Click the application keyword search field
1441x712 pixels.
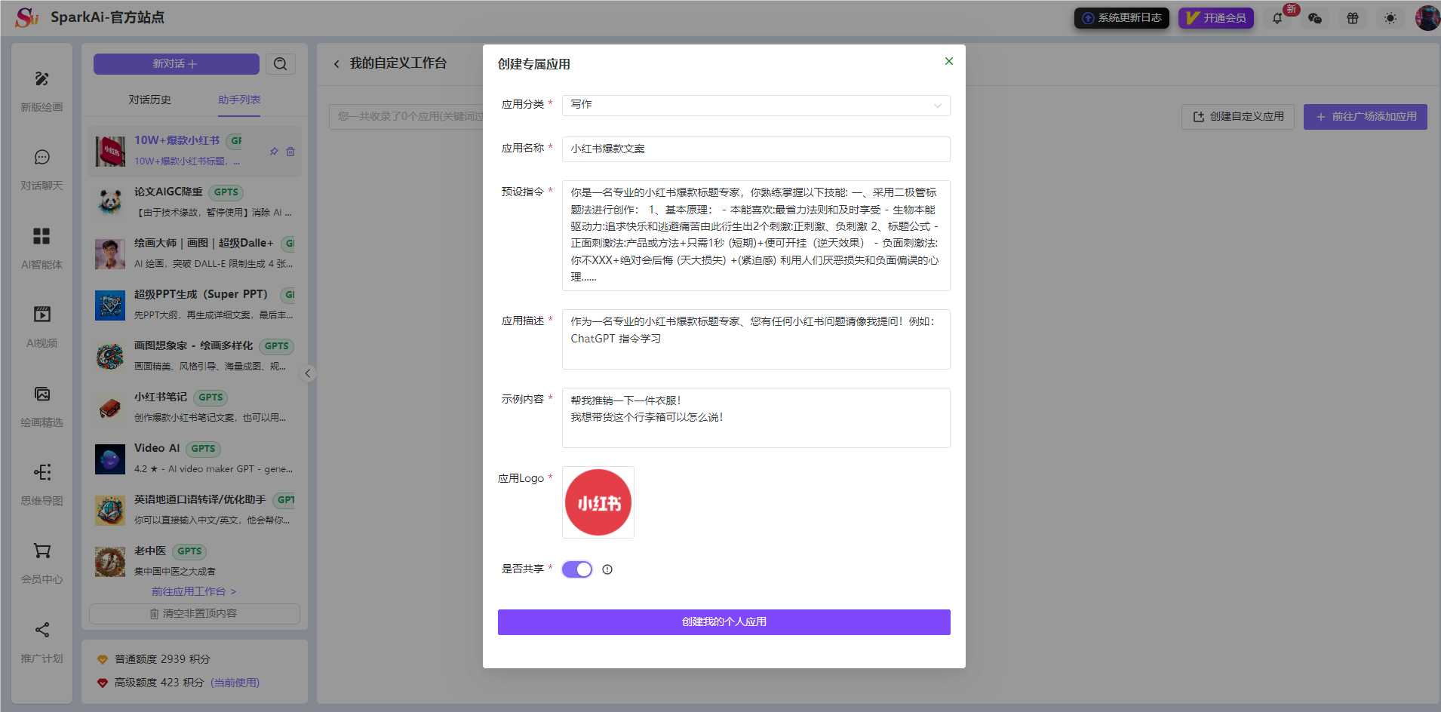pos(407,117)
